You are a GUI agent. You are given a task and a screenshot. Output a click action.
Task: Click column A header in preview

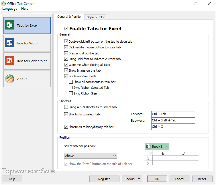point(163,153)
